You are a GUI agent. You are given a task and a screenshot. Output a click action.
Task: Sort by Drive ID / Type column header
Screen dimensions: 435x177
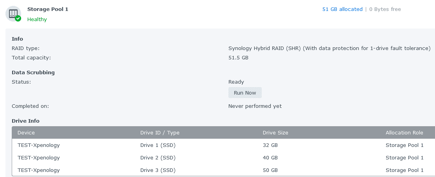coord(160,133)
